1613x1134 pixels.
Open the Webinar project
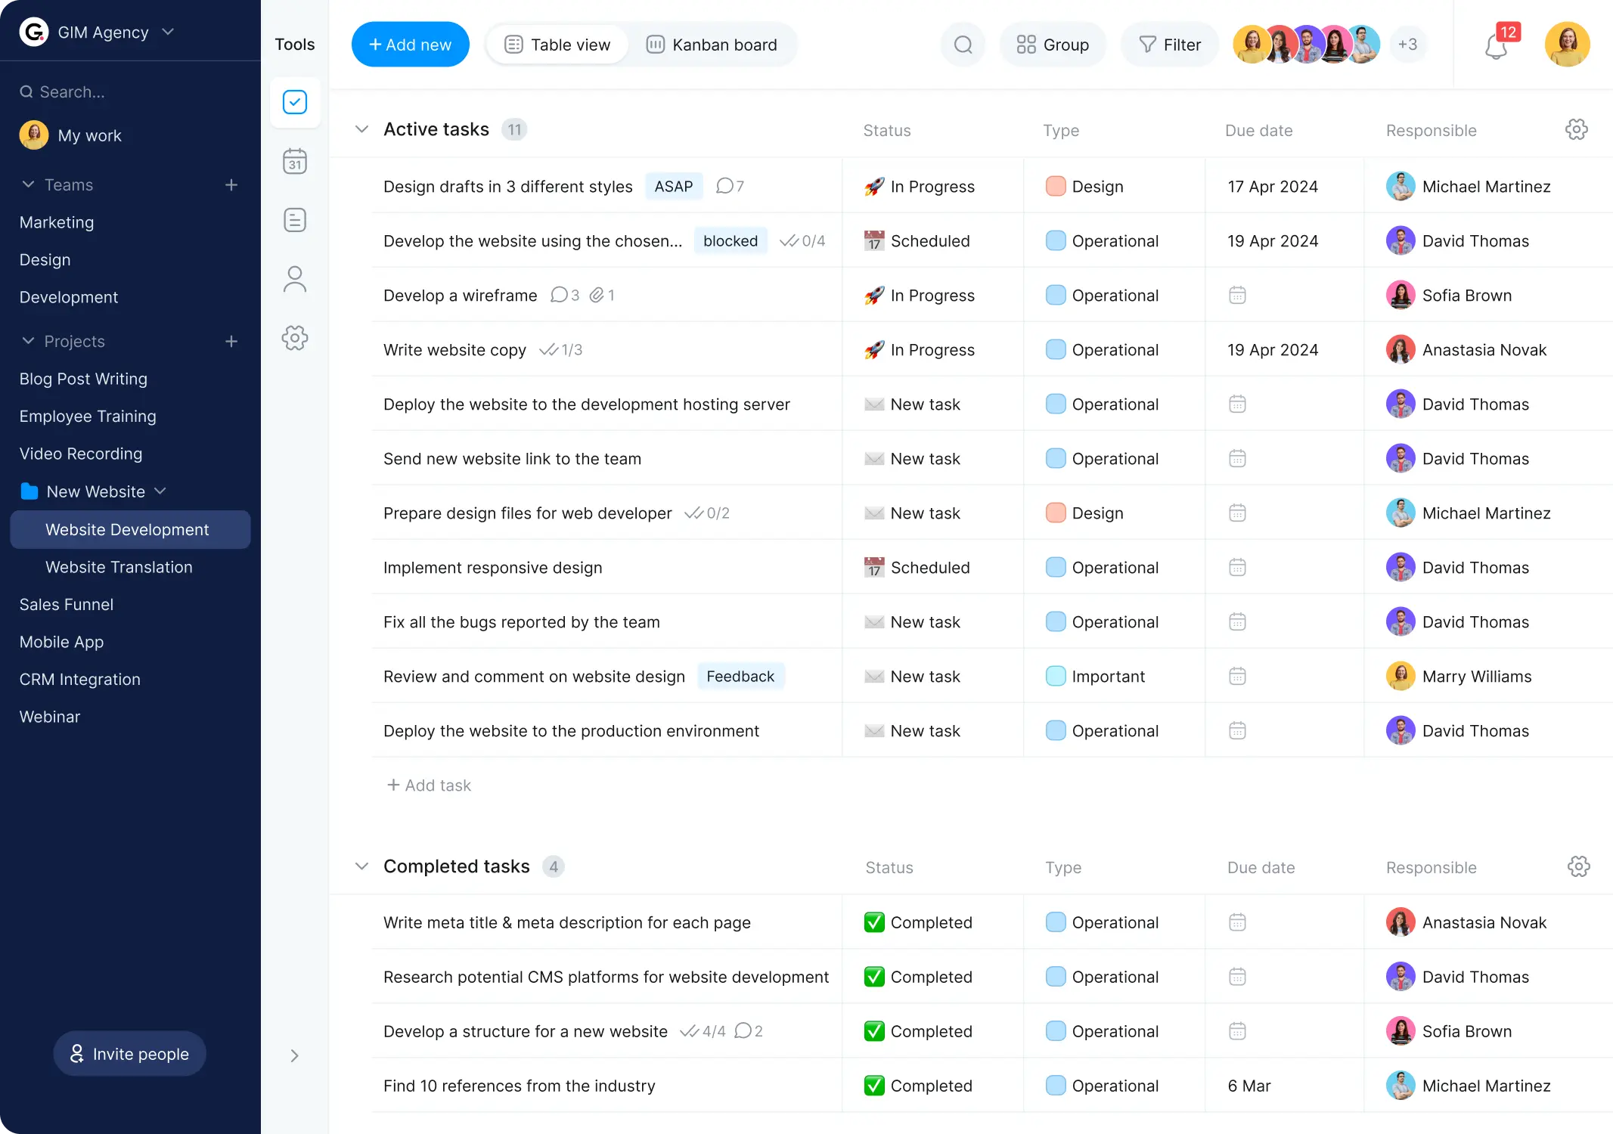click(50, 717)
